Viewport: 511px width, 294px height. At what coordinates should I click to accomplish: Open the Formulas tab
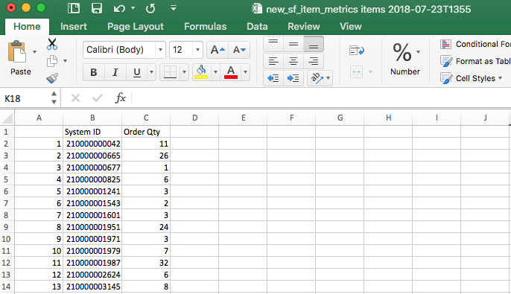[x=206, y=26]
